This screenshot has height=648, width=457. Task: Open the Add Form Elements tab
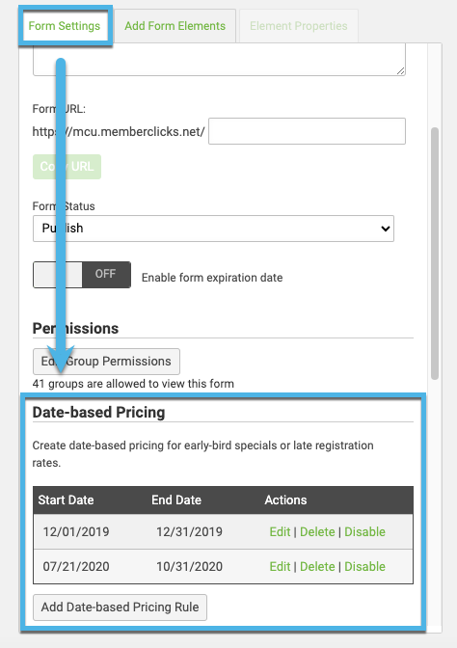[x=175, y=26]
